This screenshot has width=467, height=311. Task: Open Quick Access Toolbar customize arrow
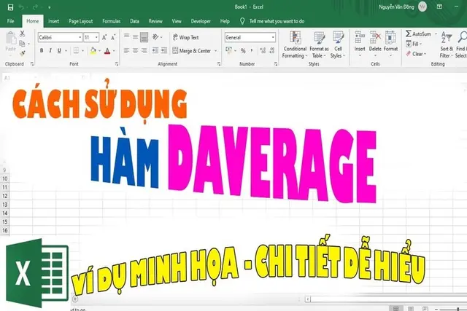[x=49, y=7]
